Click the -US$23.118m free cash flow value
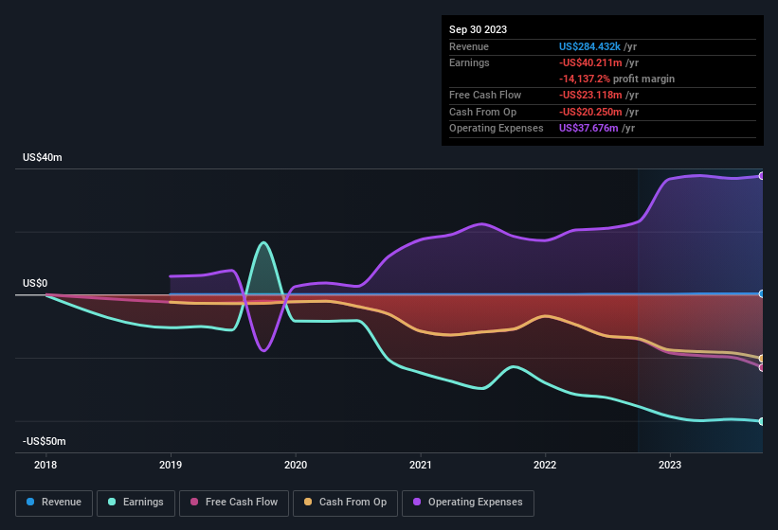Viewport: 778px width, 530px height. coord(590,95)
